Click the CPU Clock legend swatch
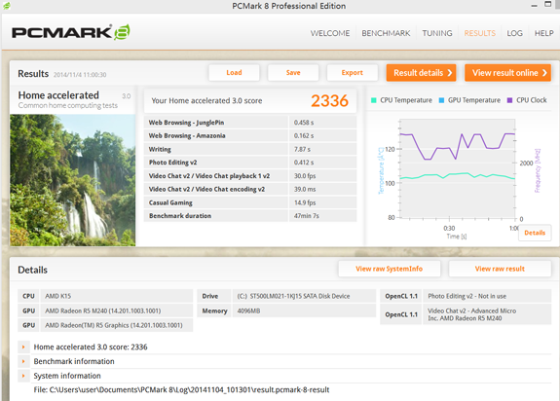The height and width of the screenshot is (401, 560). (x=509, y=100)
